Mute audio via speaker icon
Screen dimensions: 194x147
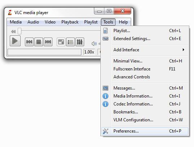(x=94, y=44)
